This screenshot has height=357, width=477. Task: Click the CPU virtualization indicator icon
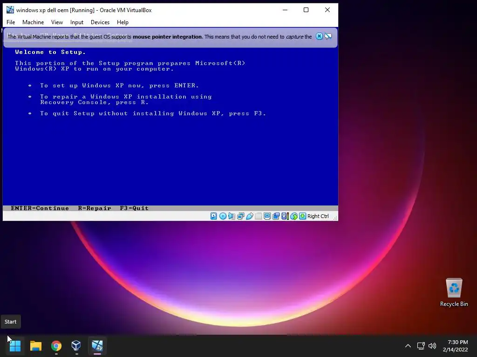point(285,216)
